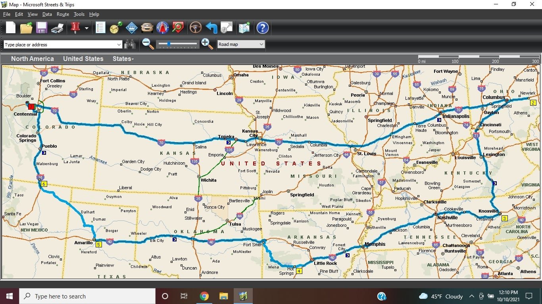Click the find nearby places icon
The width and height of the screenshot is (542, 304).
pyautogui.click(x=178, y=28)
